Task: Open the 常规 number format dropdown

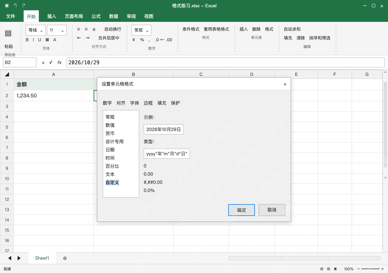Action: click(x=141, y=30)
